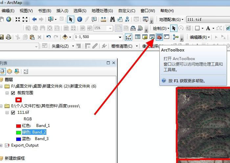Select the Measure ruler tool
This screenshot has height=163, width=230.
point(103,19)
